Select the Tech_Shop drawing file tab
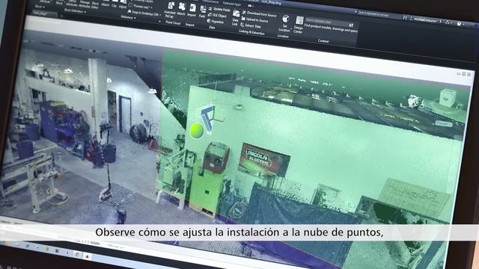 [x=44, y=13]
